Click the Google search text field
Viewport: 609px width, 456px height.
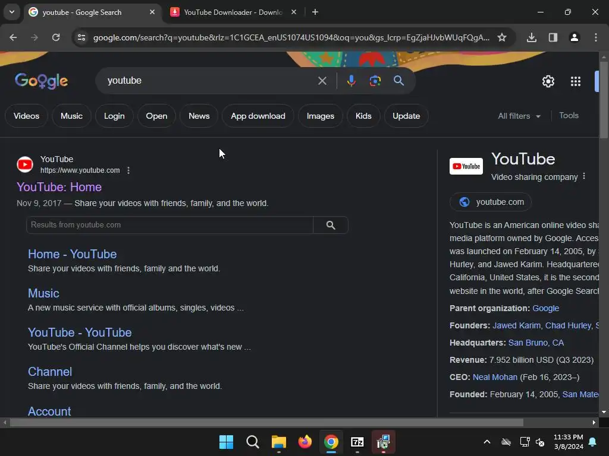pos(210,81)
